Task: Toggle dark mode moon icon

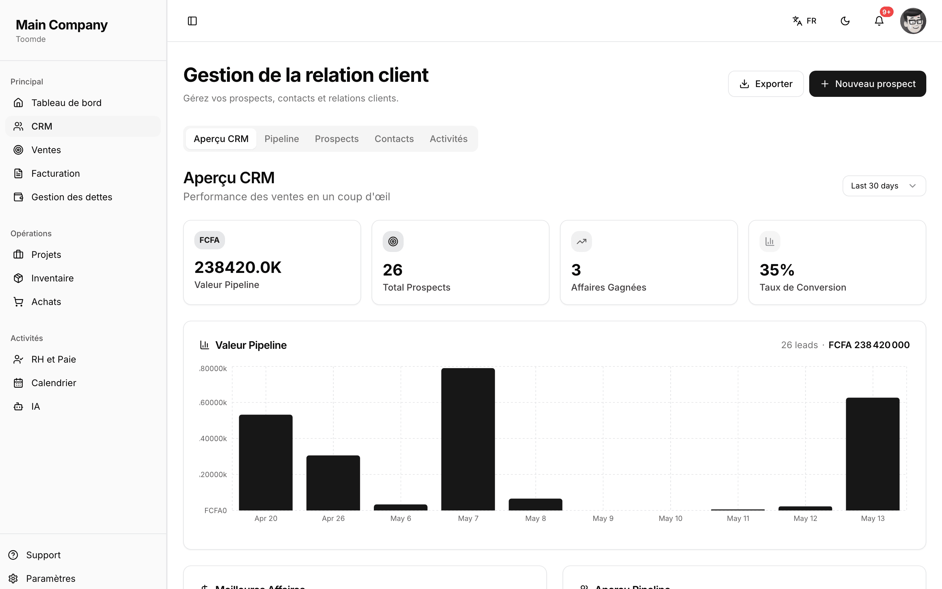Action: pyautogui.click(x=845, y=21)
